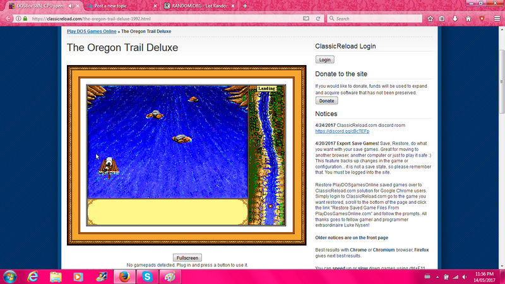Toggle Reader View icon
This screenshot has height=284, width=505.
click(x=306, y=19)
